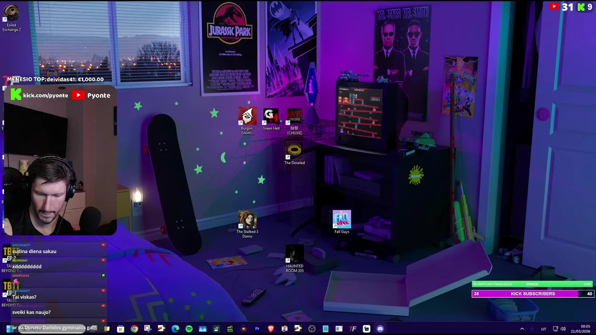Click the MENESIO TOP donation text
596x335 pixels.
point(55,80)
